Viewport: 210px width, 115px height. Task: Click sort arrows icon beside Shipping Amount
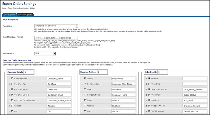[146, 106]
